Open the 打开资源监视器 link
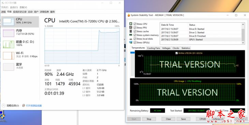 pyautogui.click(x=34, y=106)
